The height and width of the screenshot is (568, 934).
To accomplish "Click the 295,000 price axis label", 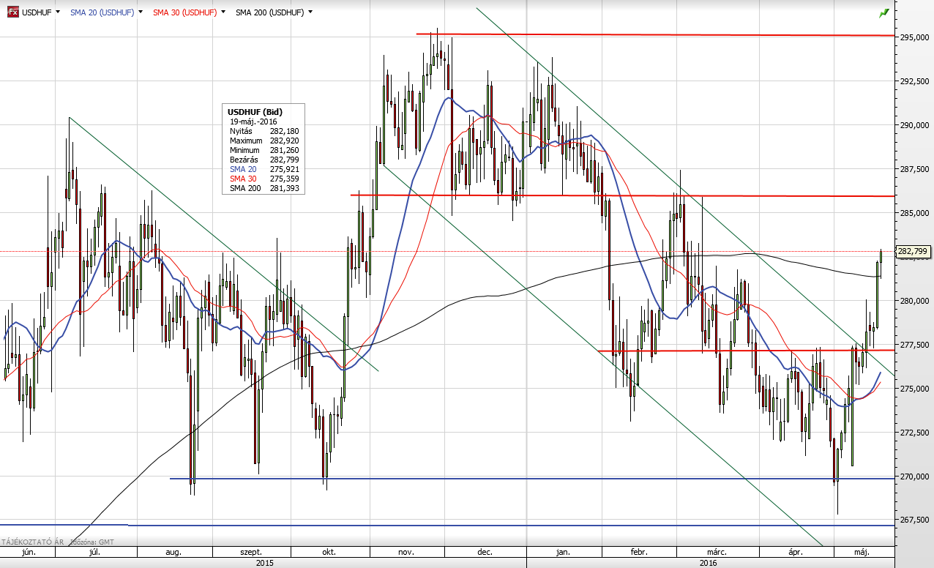I will coord(914,37).
